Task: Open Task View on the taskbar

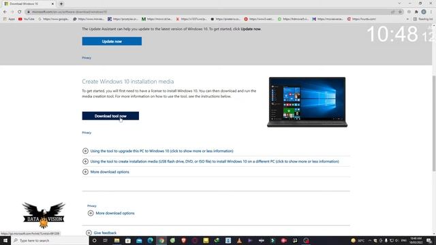Action: (106, 240)
